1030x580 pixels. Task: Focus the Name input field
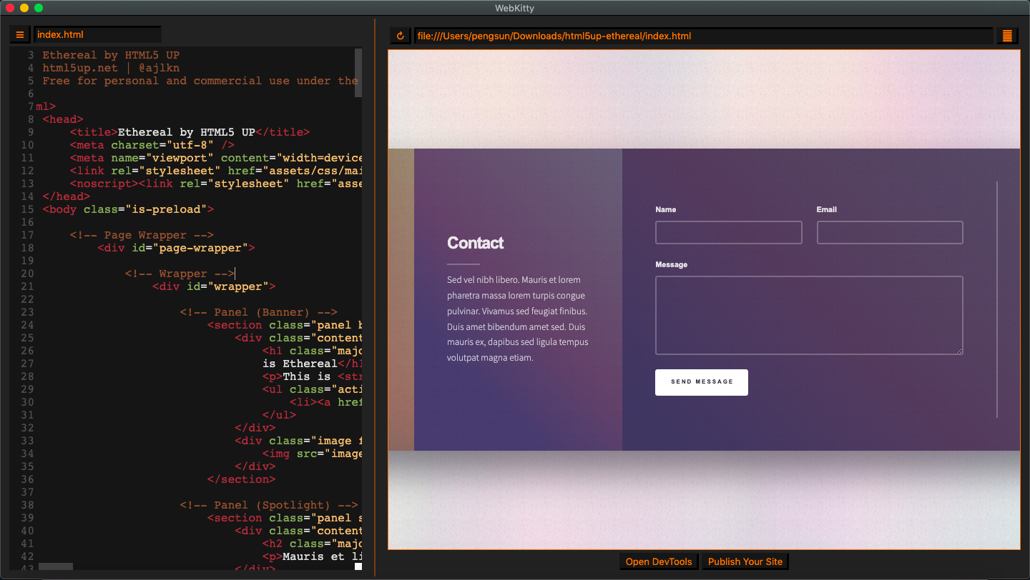(728, 232)
